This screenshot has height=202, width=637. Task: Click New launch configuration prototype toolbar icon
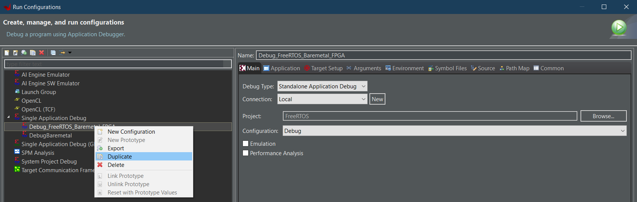pos(16,52)
